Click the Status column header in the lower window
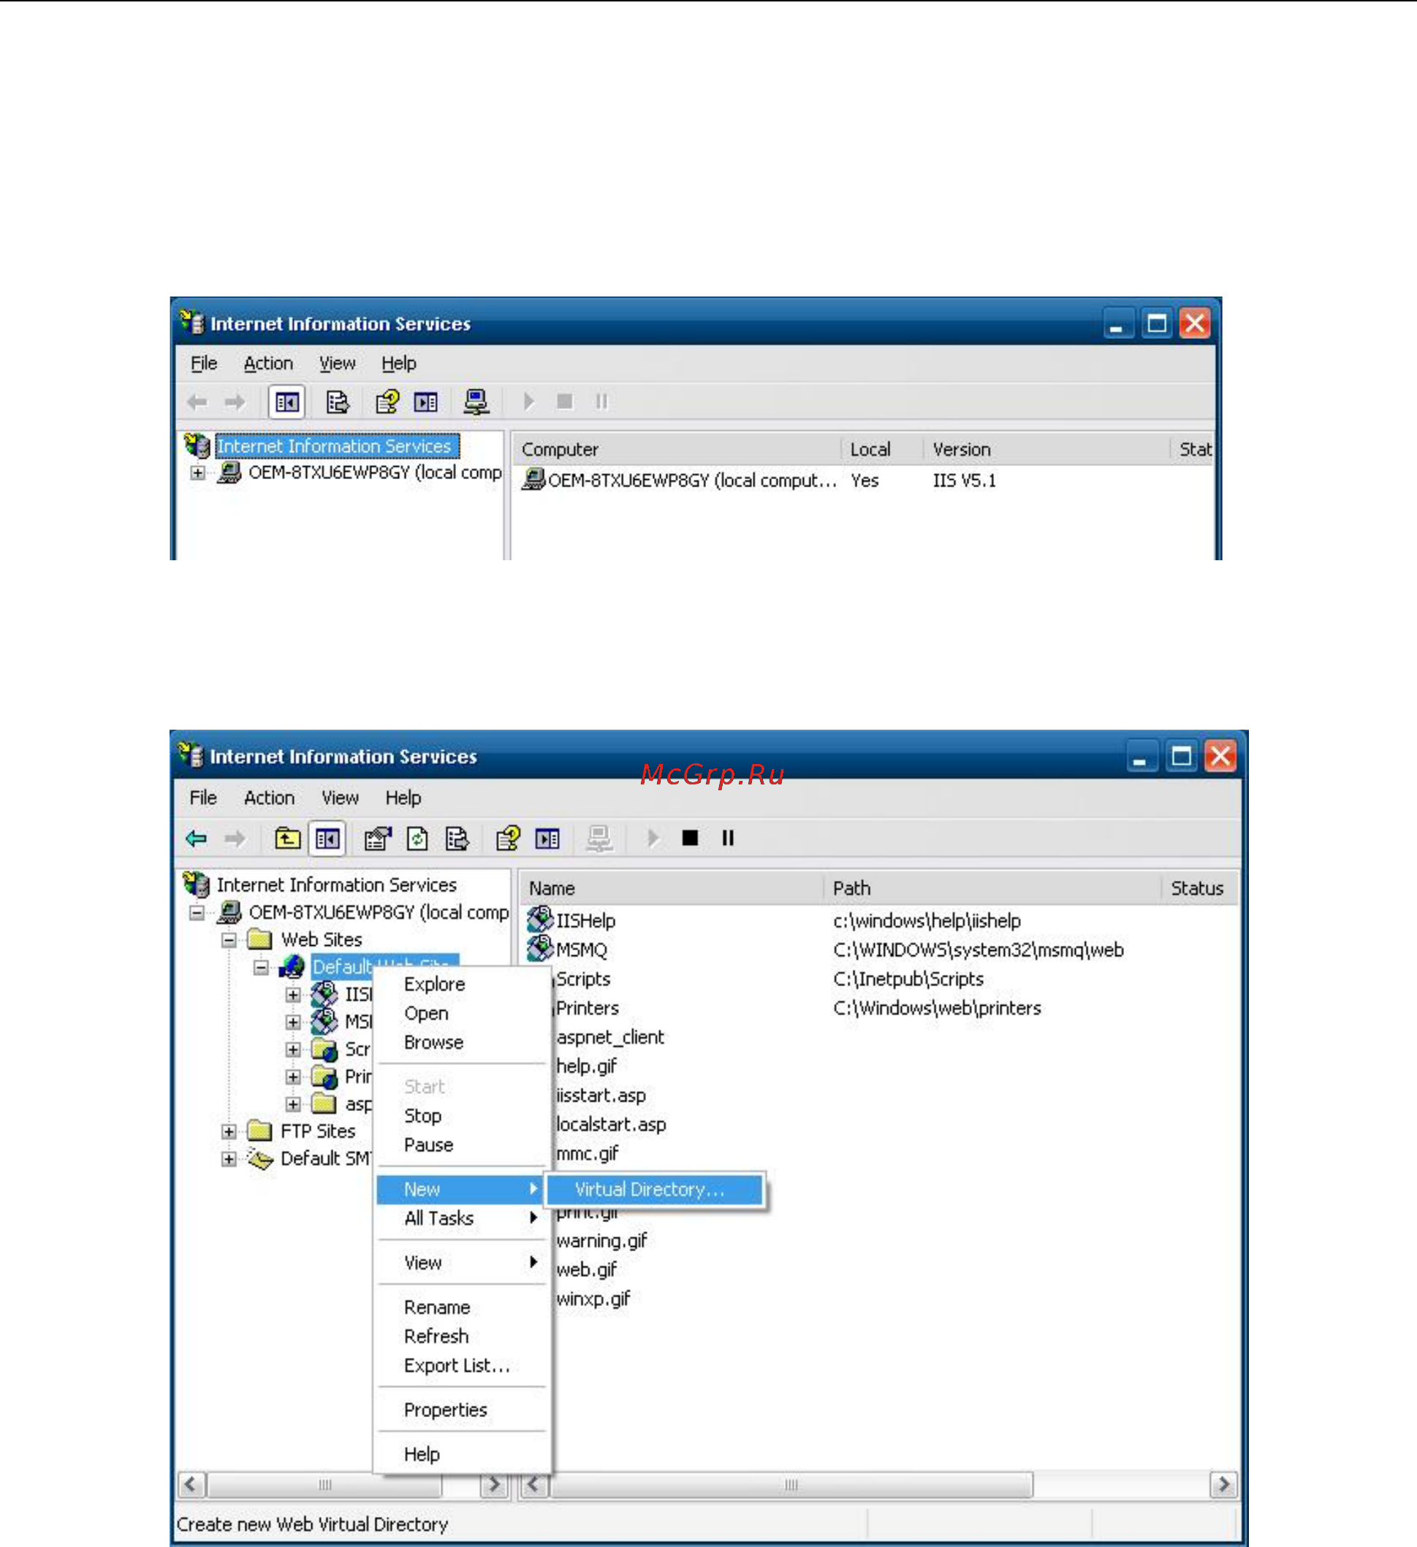 point(1200,889)
